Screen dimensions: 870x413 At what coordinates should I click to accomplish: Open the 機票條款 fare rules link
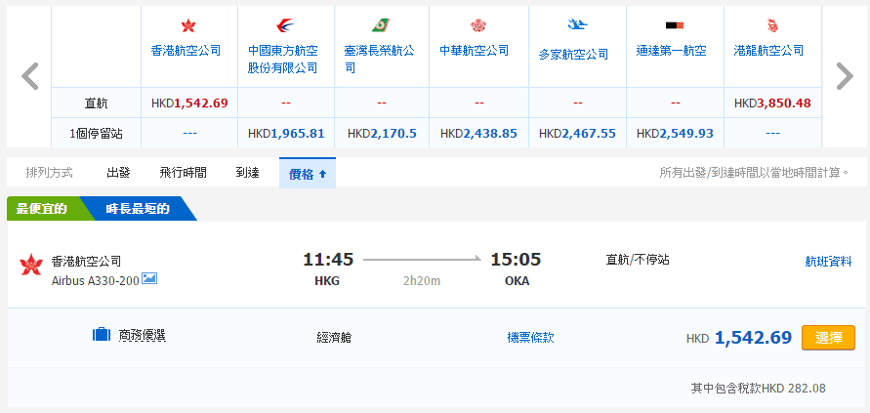tap(530, 337)
